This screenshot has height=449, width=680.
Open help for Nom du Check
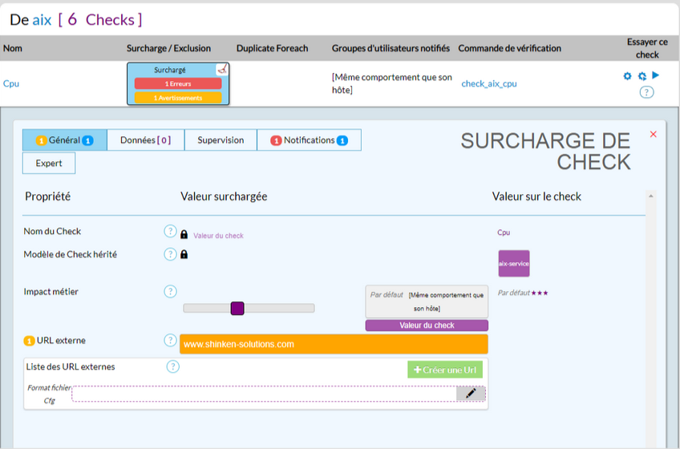tap(170, 232)
